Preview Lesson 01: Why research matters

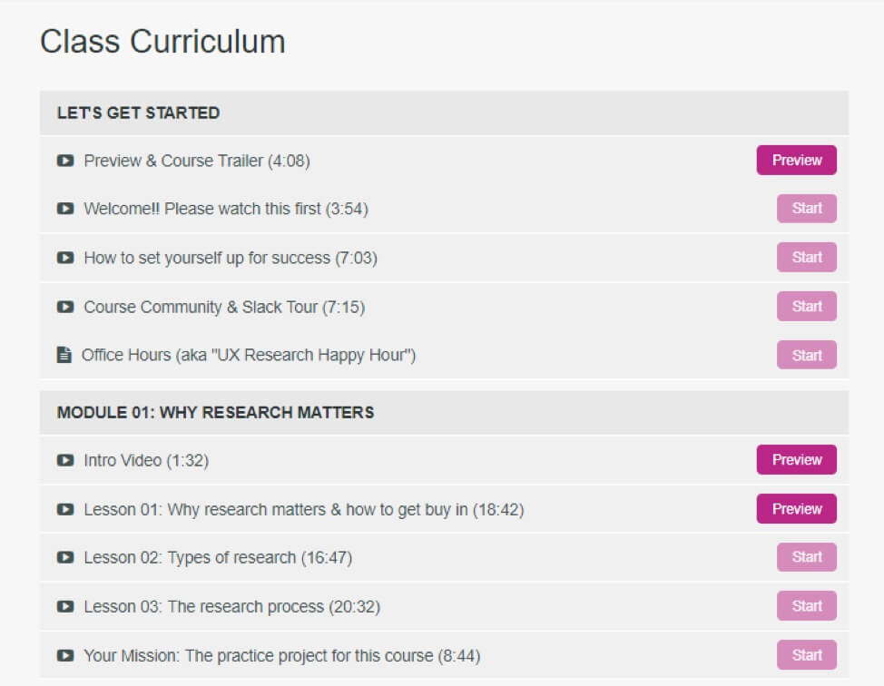tap(796, 509)
